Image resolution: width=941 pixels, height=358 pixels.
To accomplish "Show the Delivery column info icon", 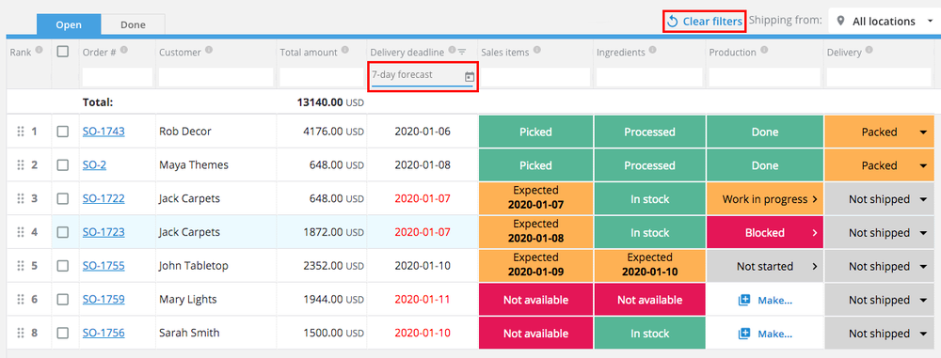I will tap(869, 51).
